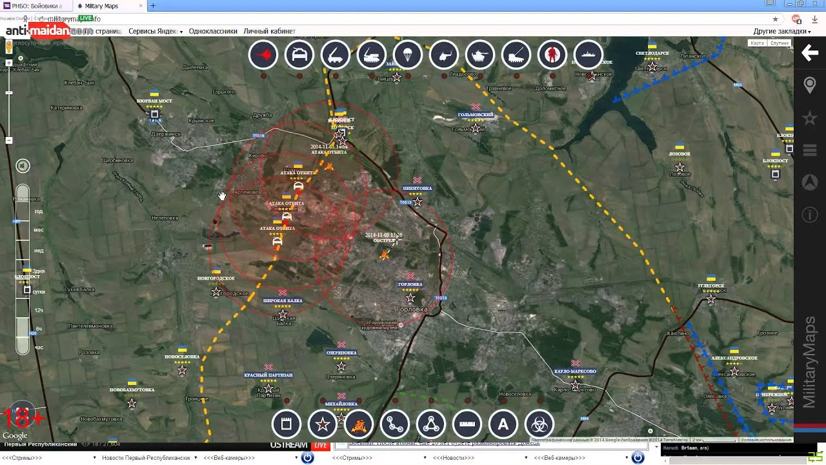
Task: Select the self-propelled artillery icon
Action: tap(516, 56)
